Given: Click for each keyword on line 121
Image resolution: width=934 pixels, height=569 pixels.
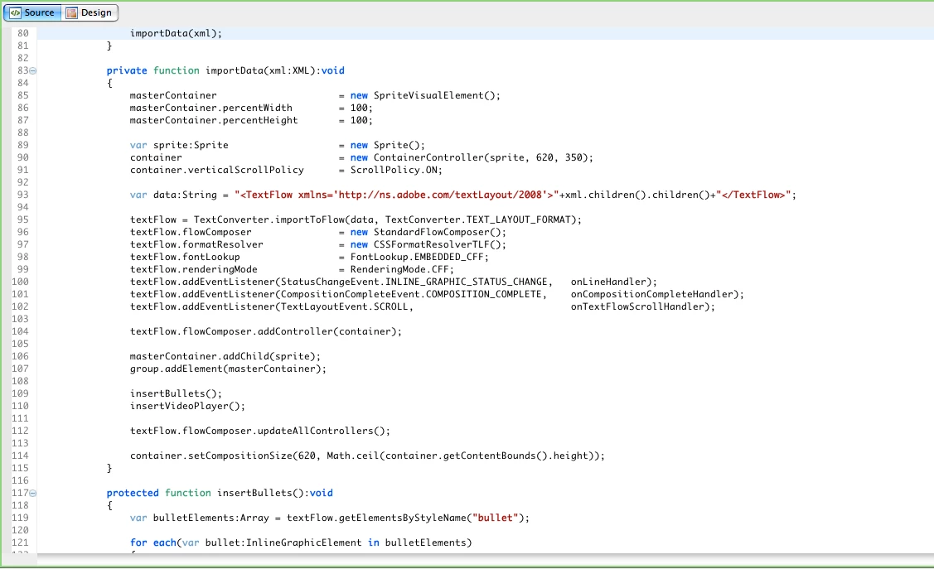Looking at the screenshot, I should 153,542.
